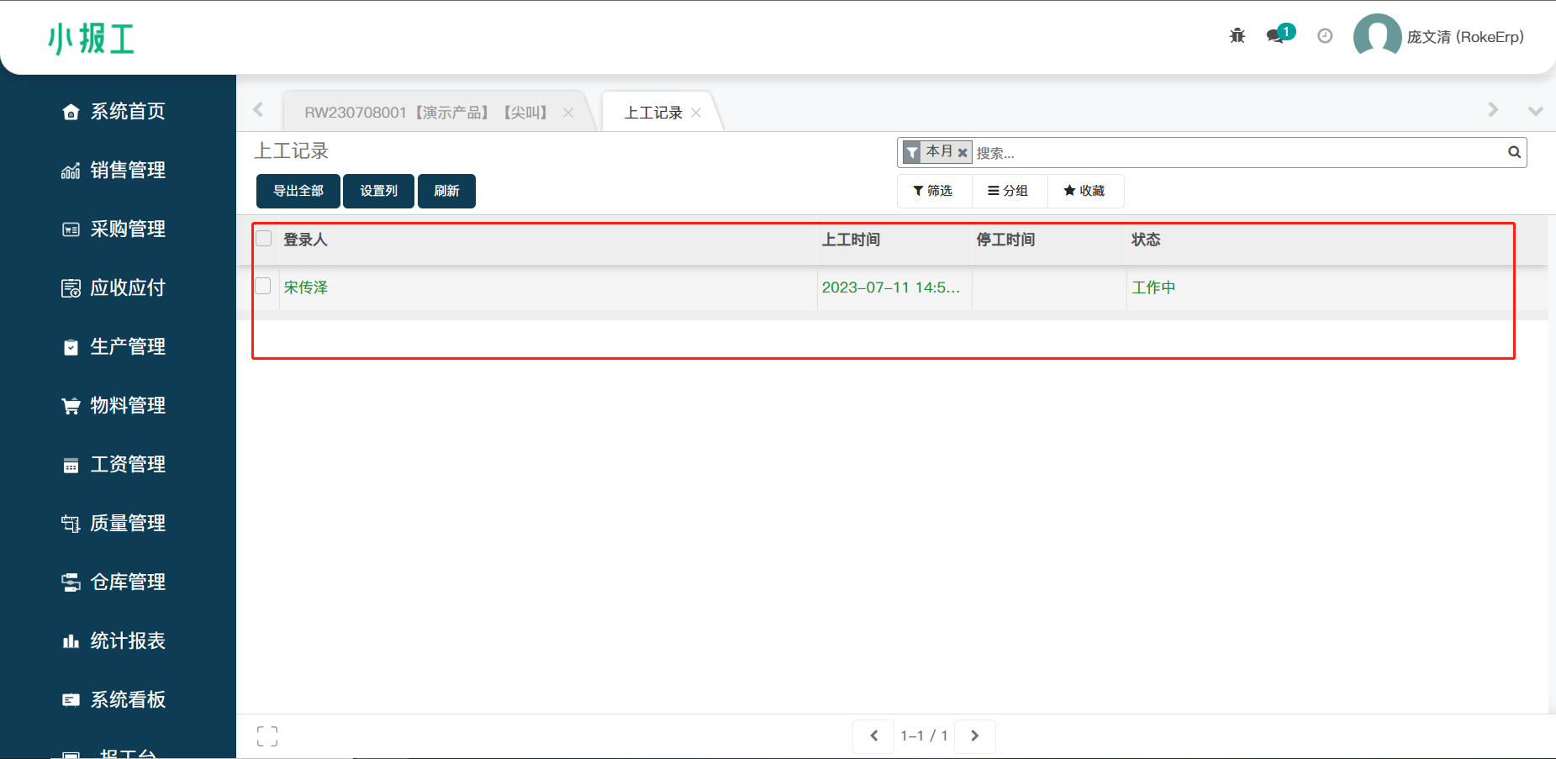Click the 导出全部 button

pyautogui.click(x=298, y=191)
